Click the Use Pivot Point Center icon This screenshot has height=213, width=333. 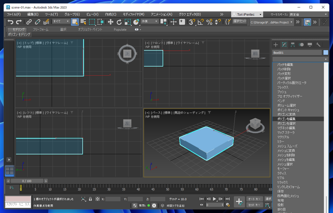pos(164,22)
